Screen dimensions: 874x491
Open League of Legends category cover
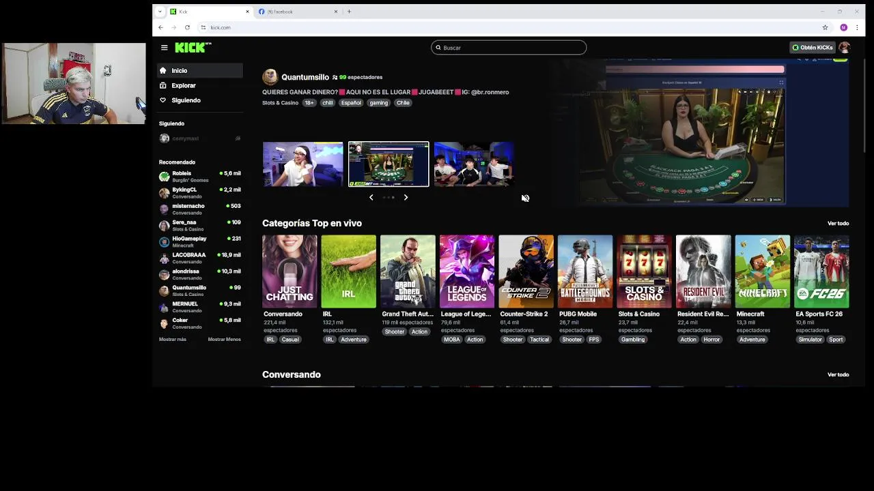click(x=467, y=271)
